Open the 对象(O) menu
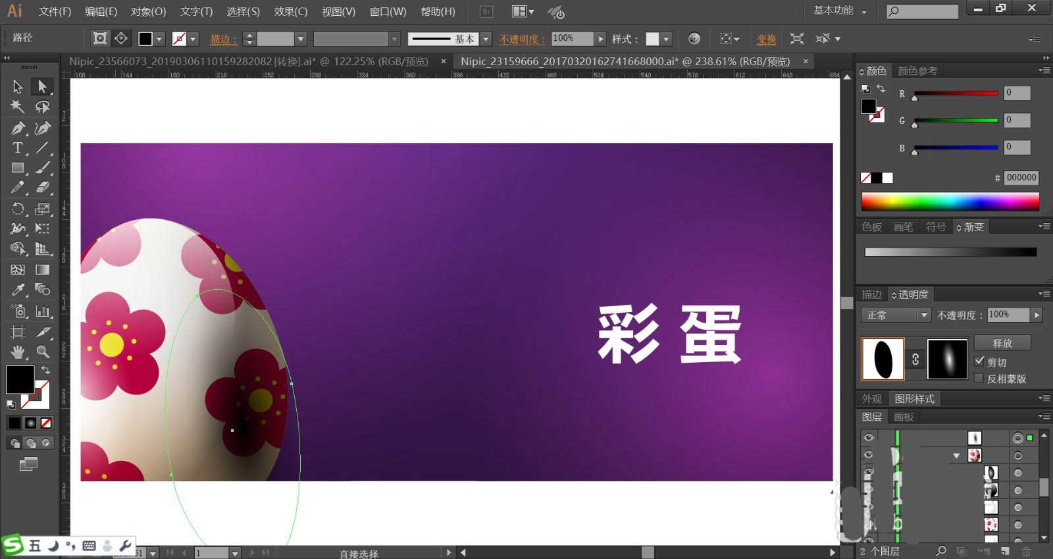1053x559 pixels. pos(148,12)
